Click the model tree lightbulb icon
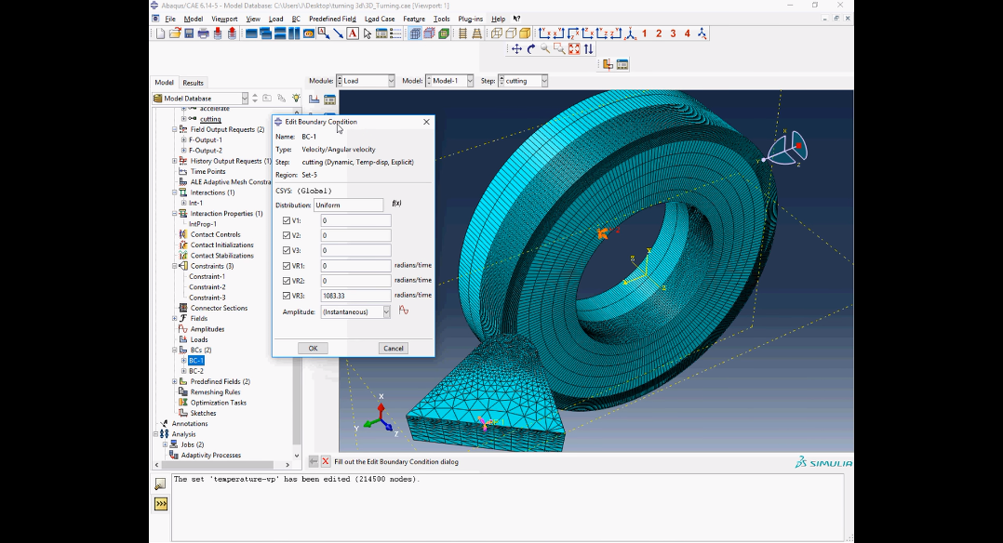The width and height of the screenshot is (1003, 543). (x=296, y=98)
